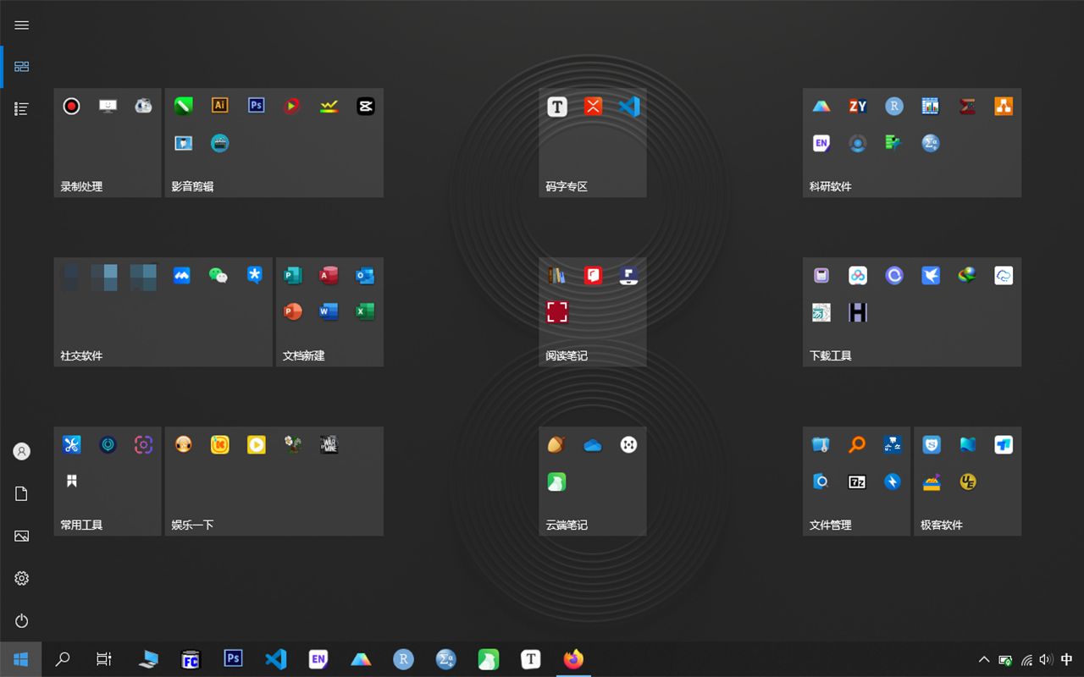1084x677 pixels.
Task: Launch the acorn note app tile
Action: (556, 445)
